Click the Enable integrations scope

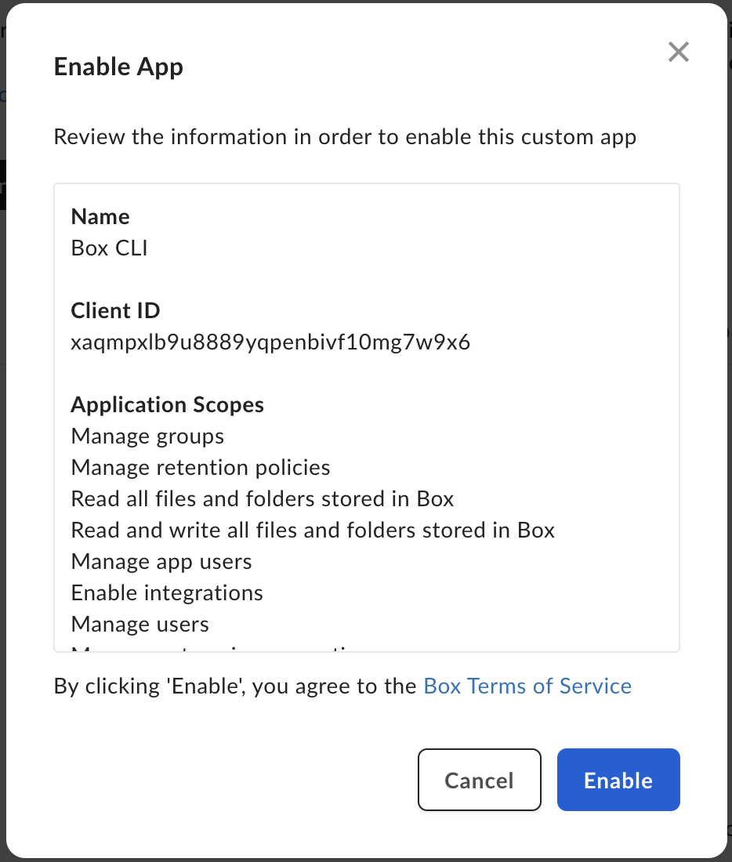click(x=167, y=593)
